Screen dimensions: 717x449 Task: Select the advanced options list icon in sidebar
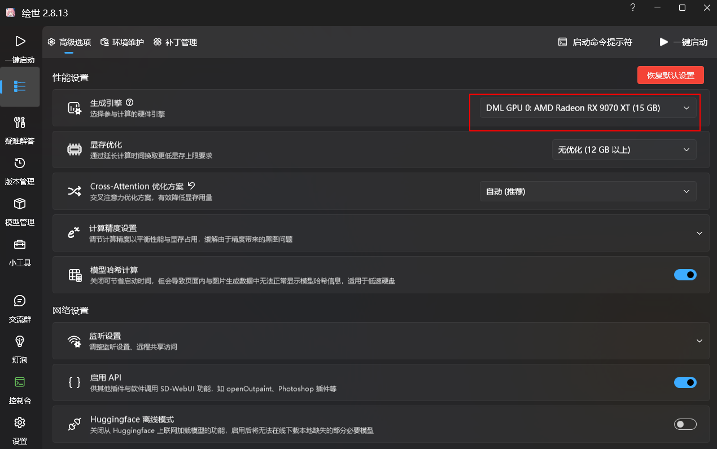click(20, 87)
